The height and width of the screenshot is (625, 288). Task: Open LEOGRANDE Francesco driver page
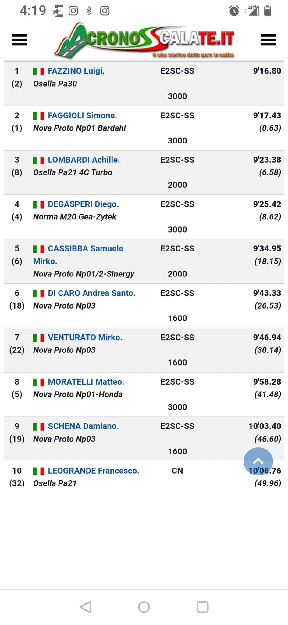click(93, 471)
